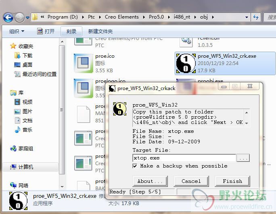The height and width of the screenshot is (214, 276).
Task: Click the address bar folder icon
Action: 35,17
